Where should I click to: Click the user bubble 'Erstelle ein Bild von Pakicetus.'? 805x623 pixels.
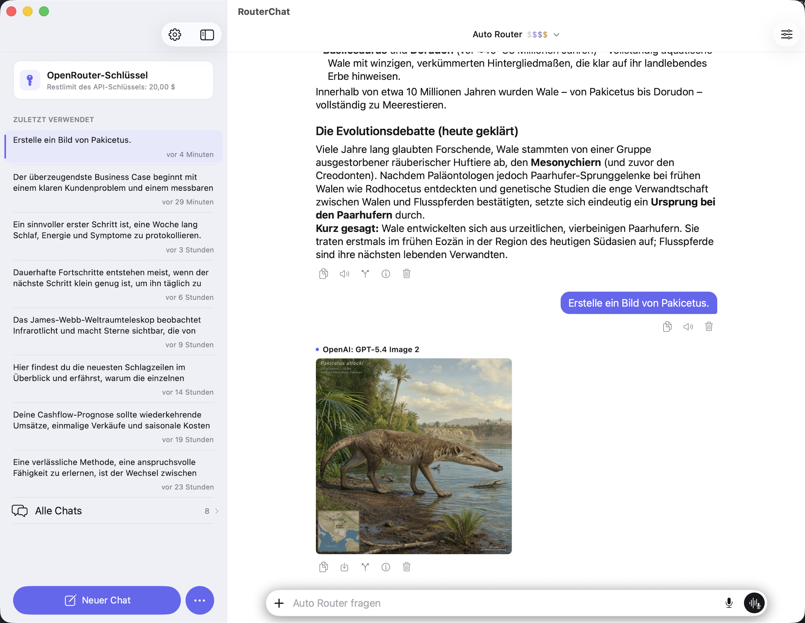click(x=638, y=303)
